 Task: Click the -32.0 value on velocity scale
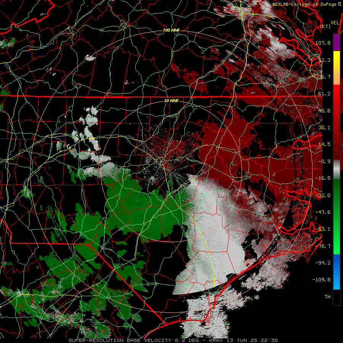[323, 195]
